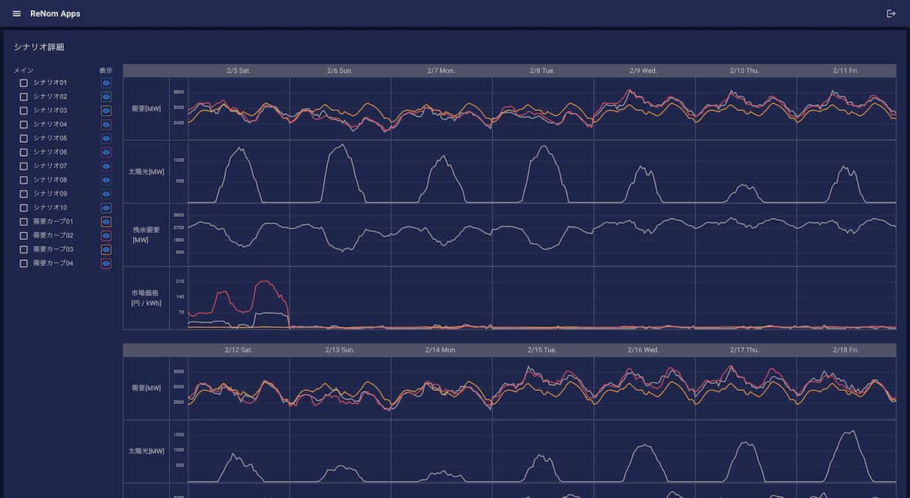Image resolution: width=910 pixels, height=498 pixels.
Task: Check the シナリオ09 checkbox
Action: coord(23,194)
